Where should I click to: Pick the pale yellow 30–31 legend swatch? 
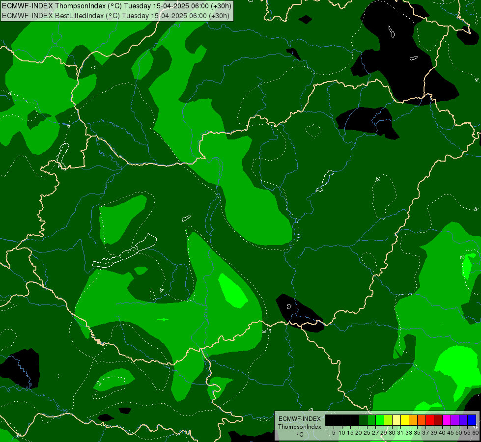click(x=396, y=420)
